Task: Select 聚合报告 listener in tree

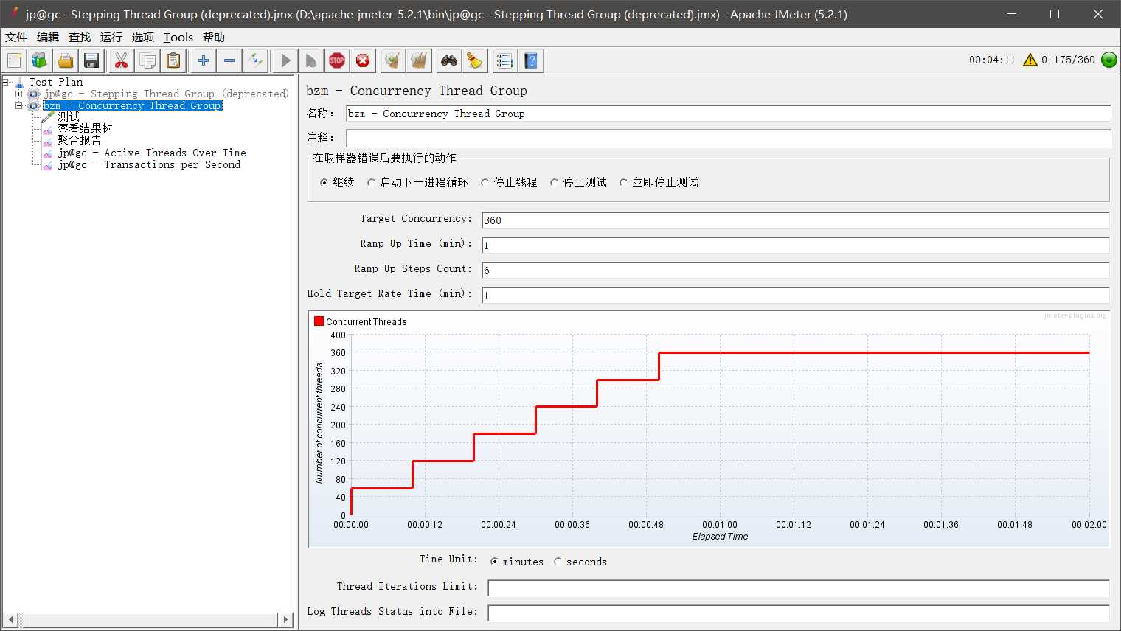Action: (80, 140)
